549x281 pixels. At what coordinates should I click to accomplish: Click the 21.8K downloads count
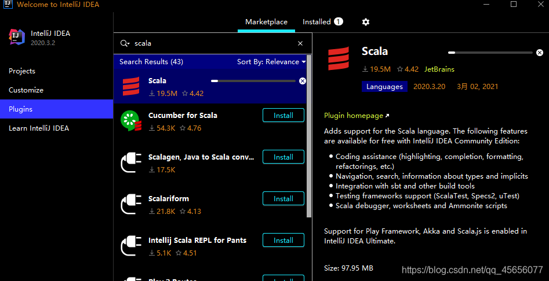click(162, 211)
